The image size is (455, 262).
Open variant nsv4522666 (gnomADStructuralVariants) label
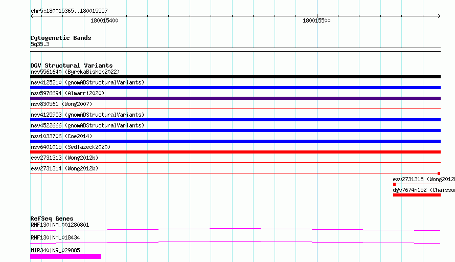click(x=87, y=125)
